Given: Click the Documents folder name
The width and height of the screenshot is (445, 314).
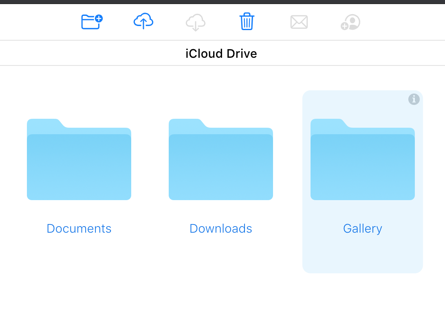Looking at the screenshot, I should coord(79,229).
